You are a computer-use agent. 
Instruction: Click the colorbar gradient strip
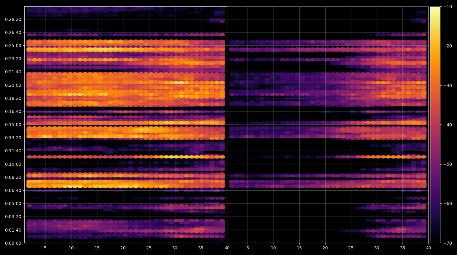coord(435,125)
